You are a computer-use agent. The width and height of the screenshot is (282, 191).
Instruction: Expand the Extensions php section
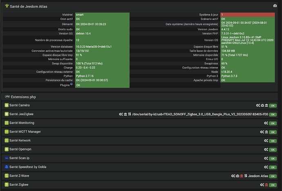point(25,97)
